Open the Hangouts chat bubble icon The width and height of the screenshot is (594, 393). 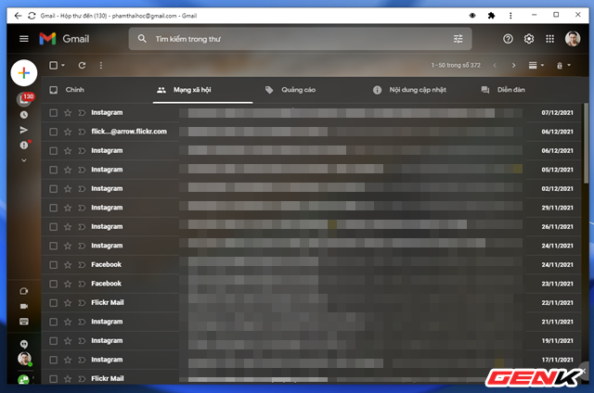pos(24,344)
